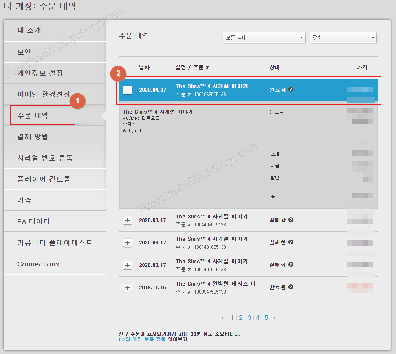Click the 설명 / 주문 # column header
This screenshot has width=396, height=354.
192,67
